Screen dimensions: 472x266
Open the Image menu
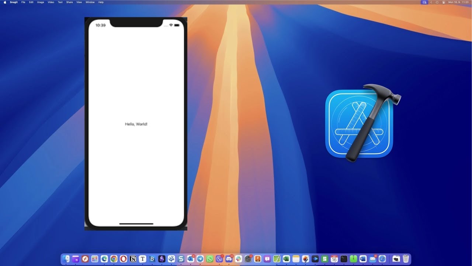[x=41, y=2]
